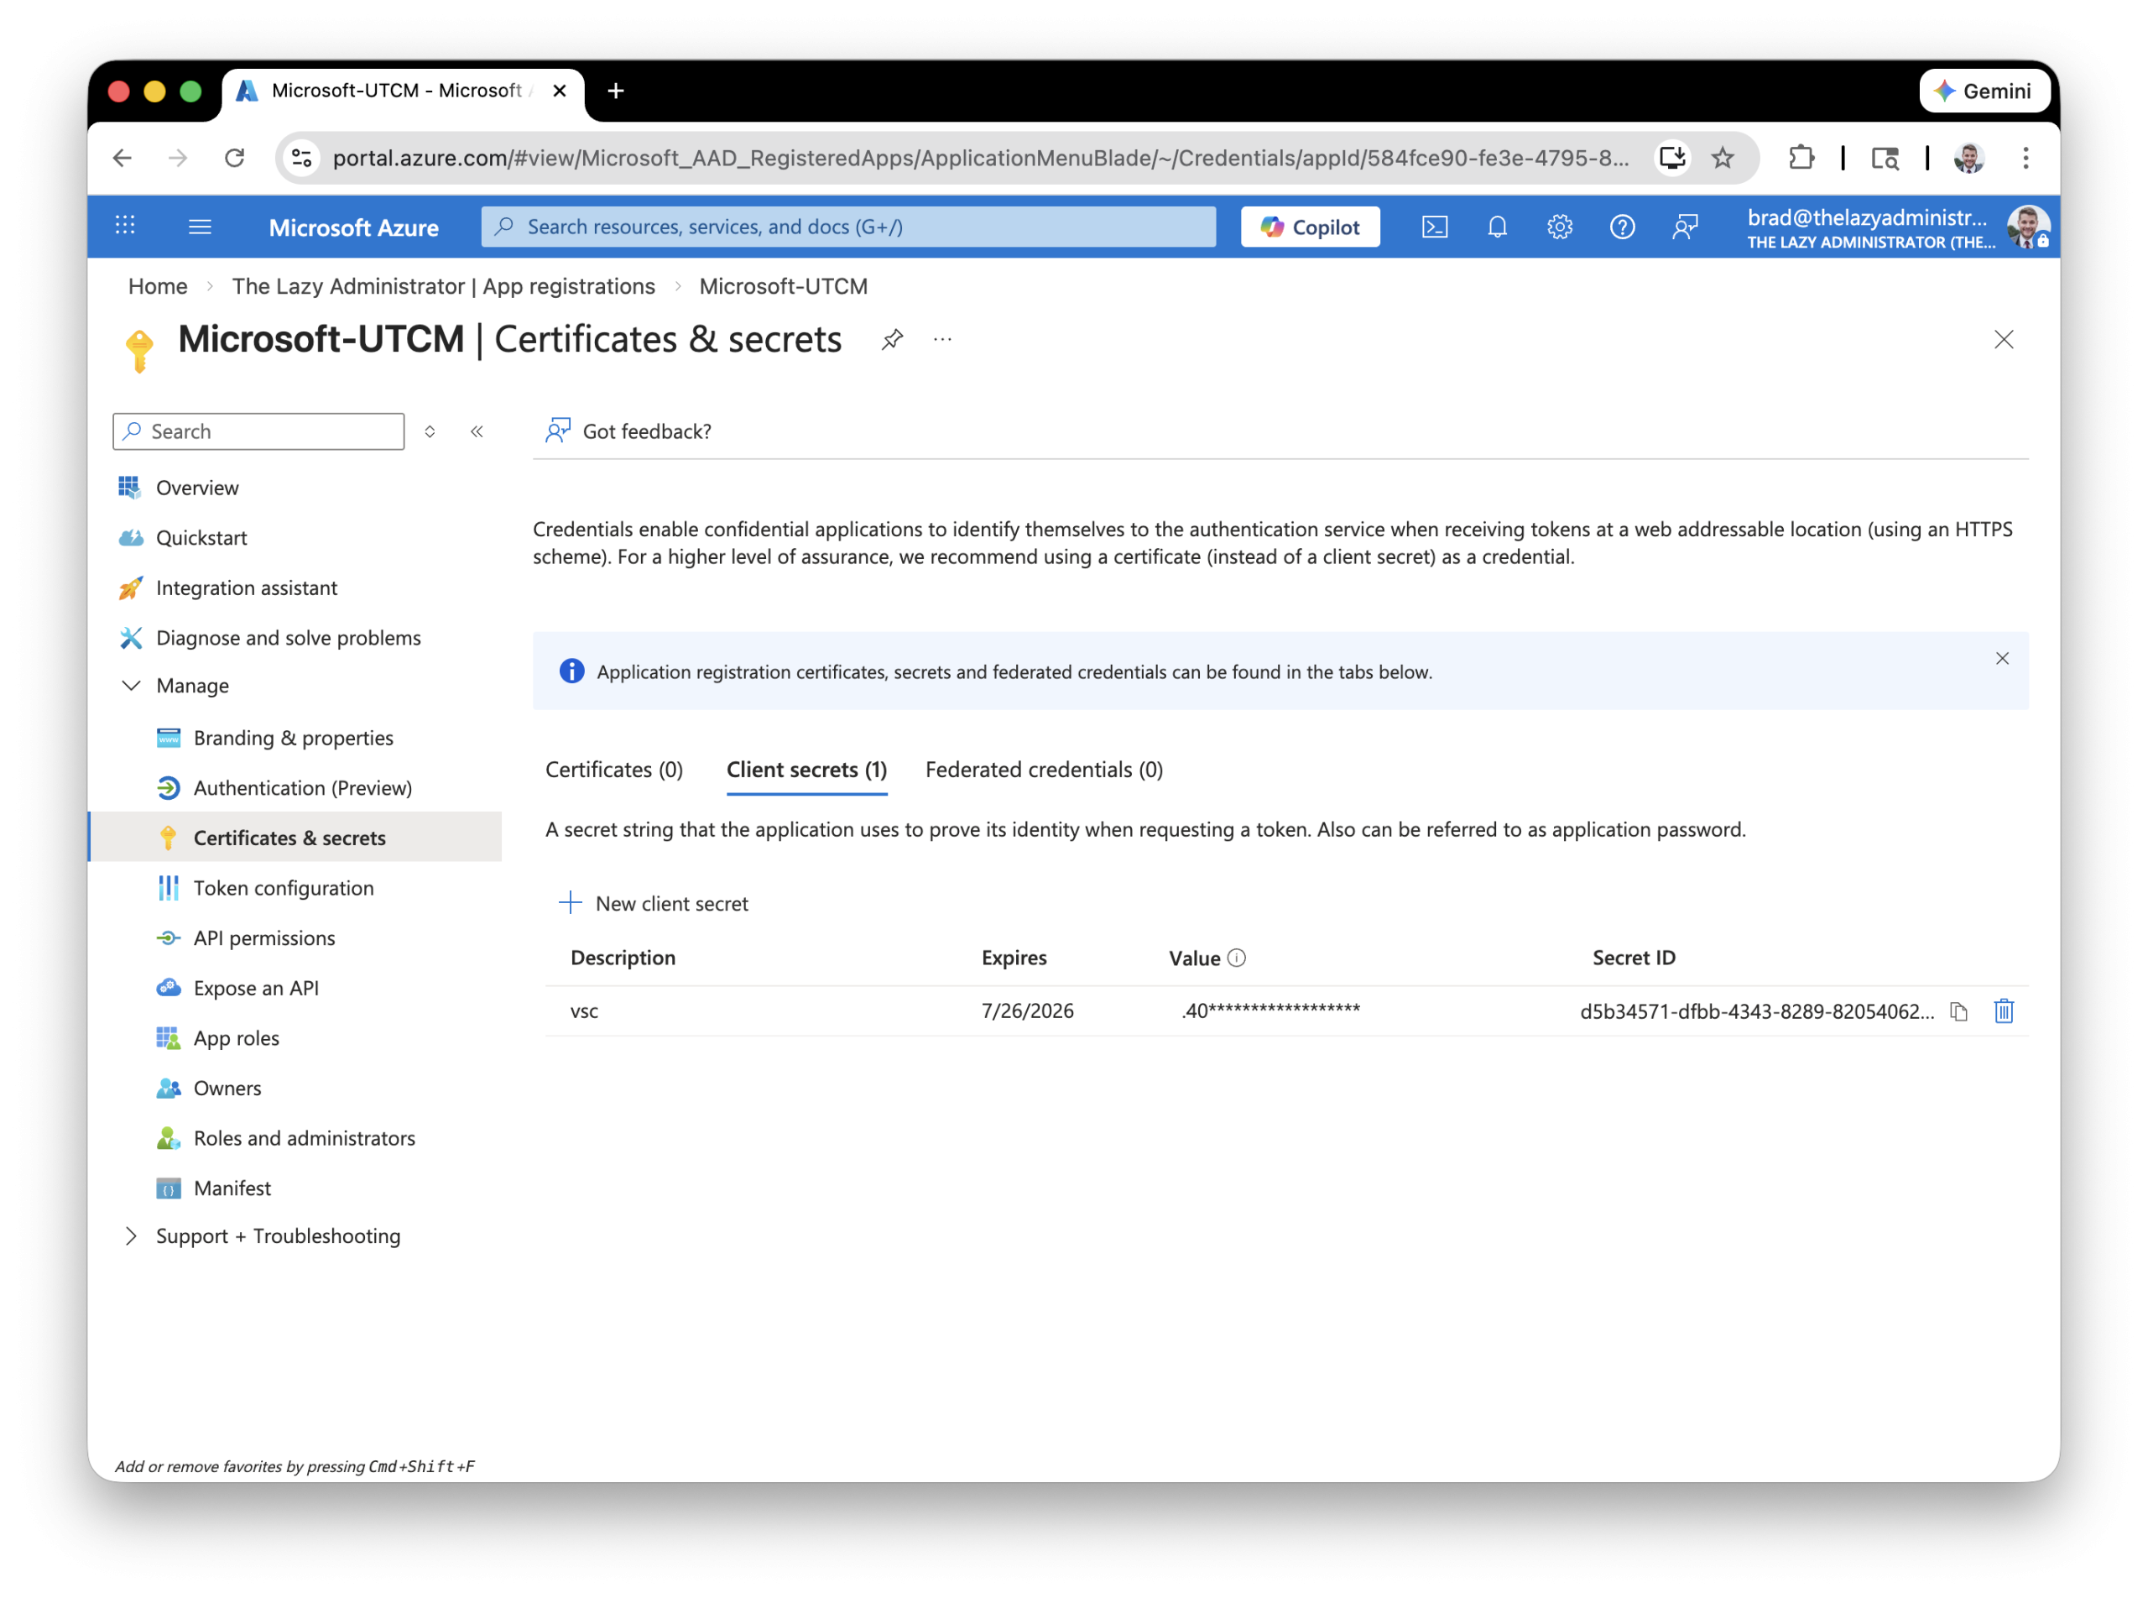Open the Copilot button
Screen dimensions: 2148x1598
pyautogui.click(x=1310, y=227)
